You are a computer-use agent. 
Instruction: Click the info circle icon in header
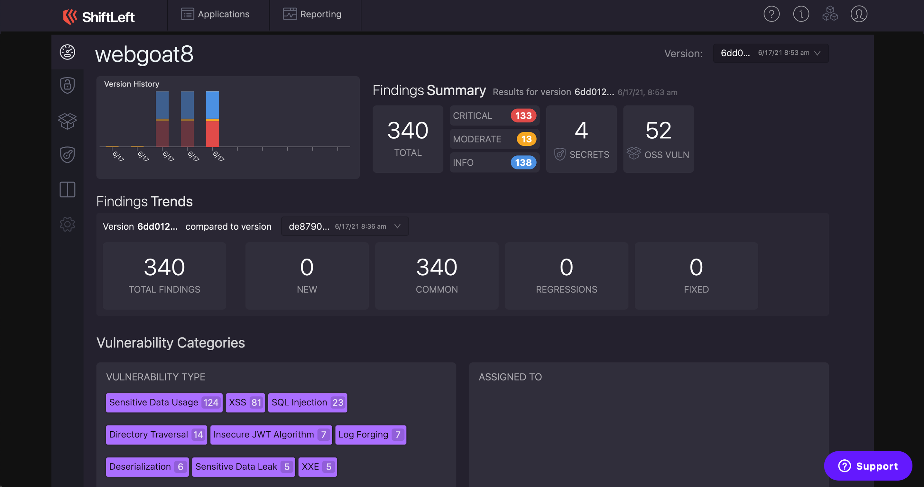tap(800, 14)
